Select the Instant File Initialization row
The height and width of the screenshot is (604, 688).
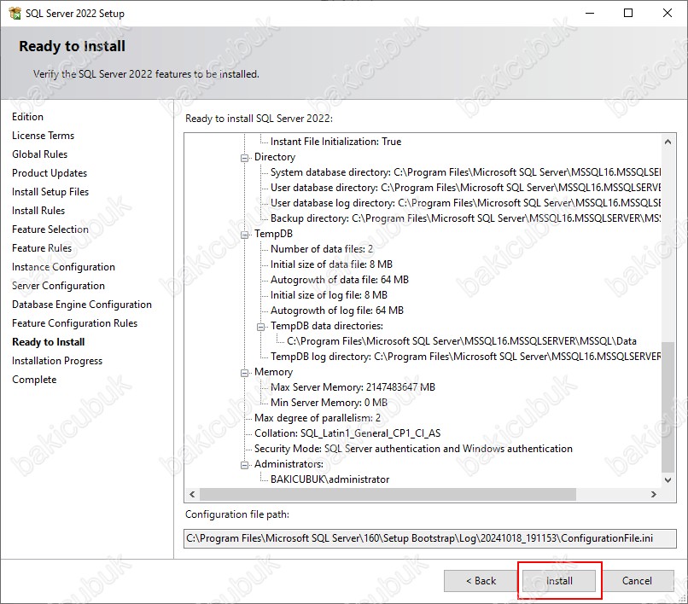click(335, 142)
